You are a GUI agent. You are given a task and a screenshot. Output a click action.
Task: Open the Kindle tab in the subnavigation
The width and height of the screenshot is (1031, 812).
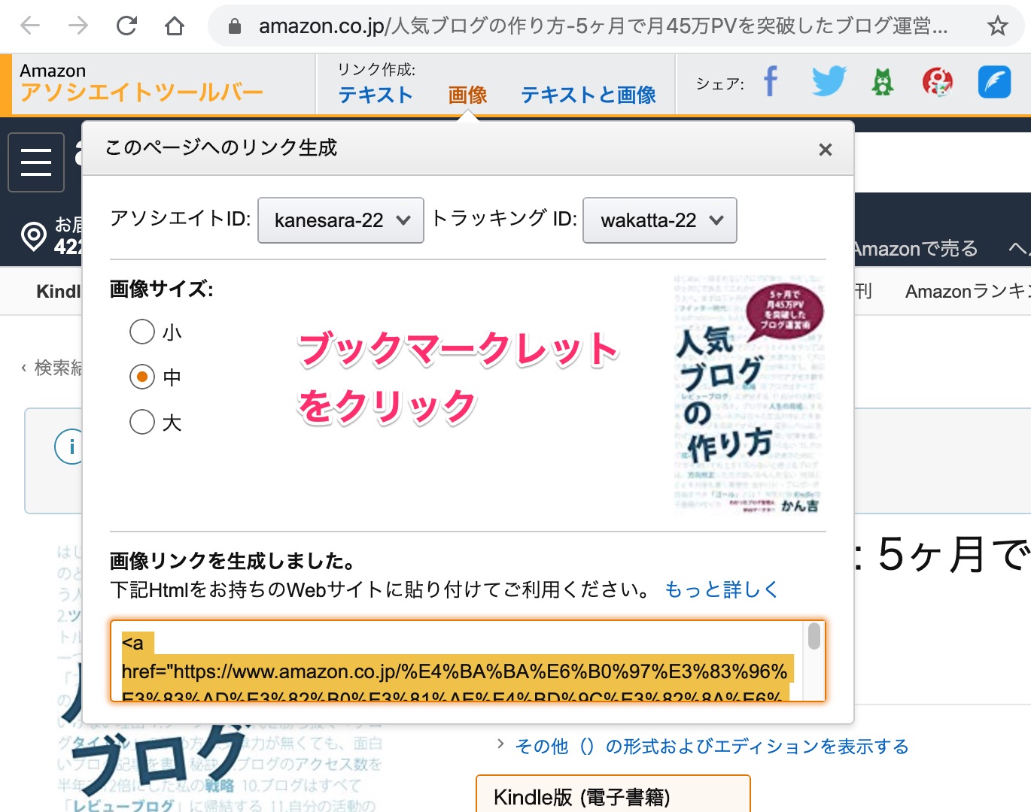(58, 292)
